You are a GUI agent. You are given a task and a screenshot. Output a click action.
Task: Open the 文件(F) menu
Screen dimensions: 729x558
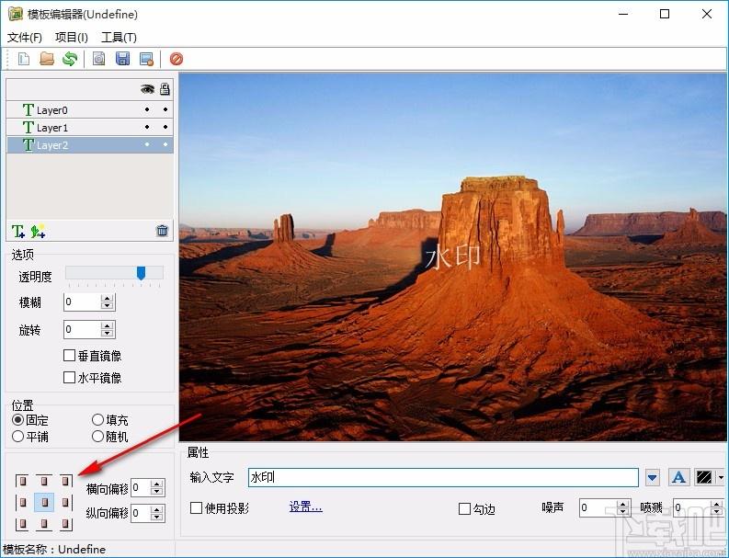(x=25, y=37)
